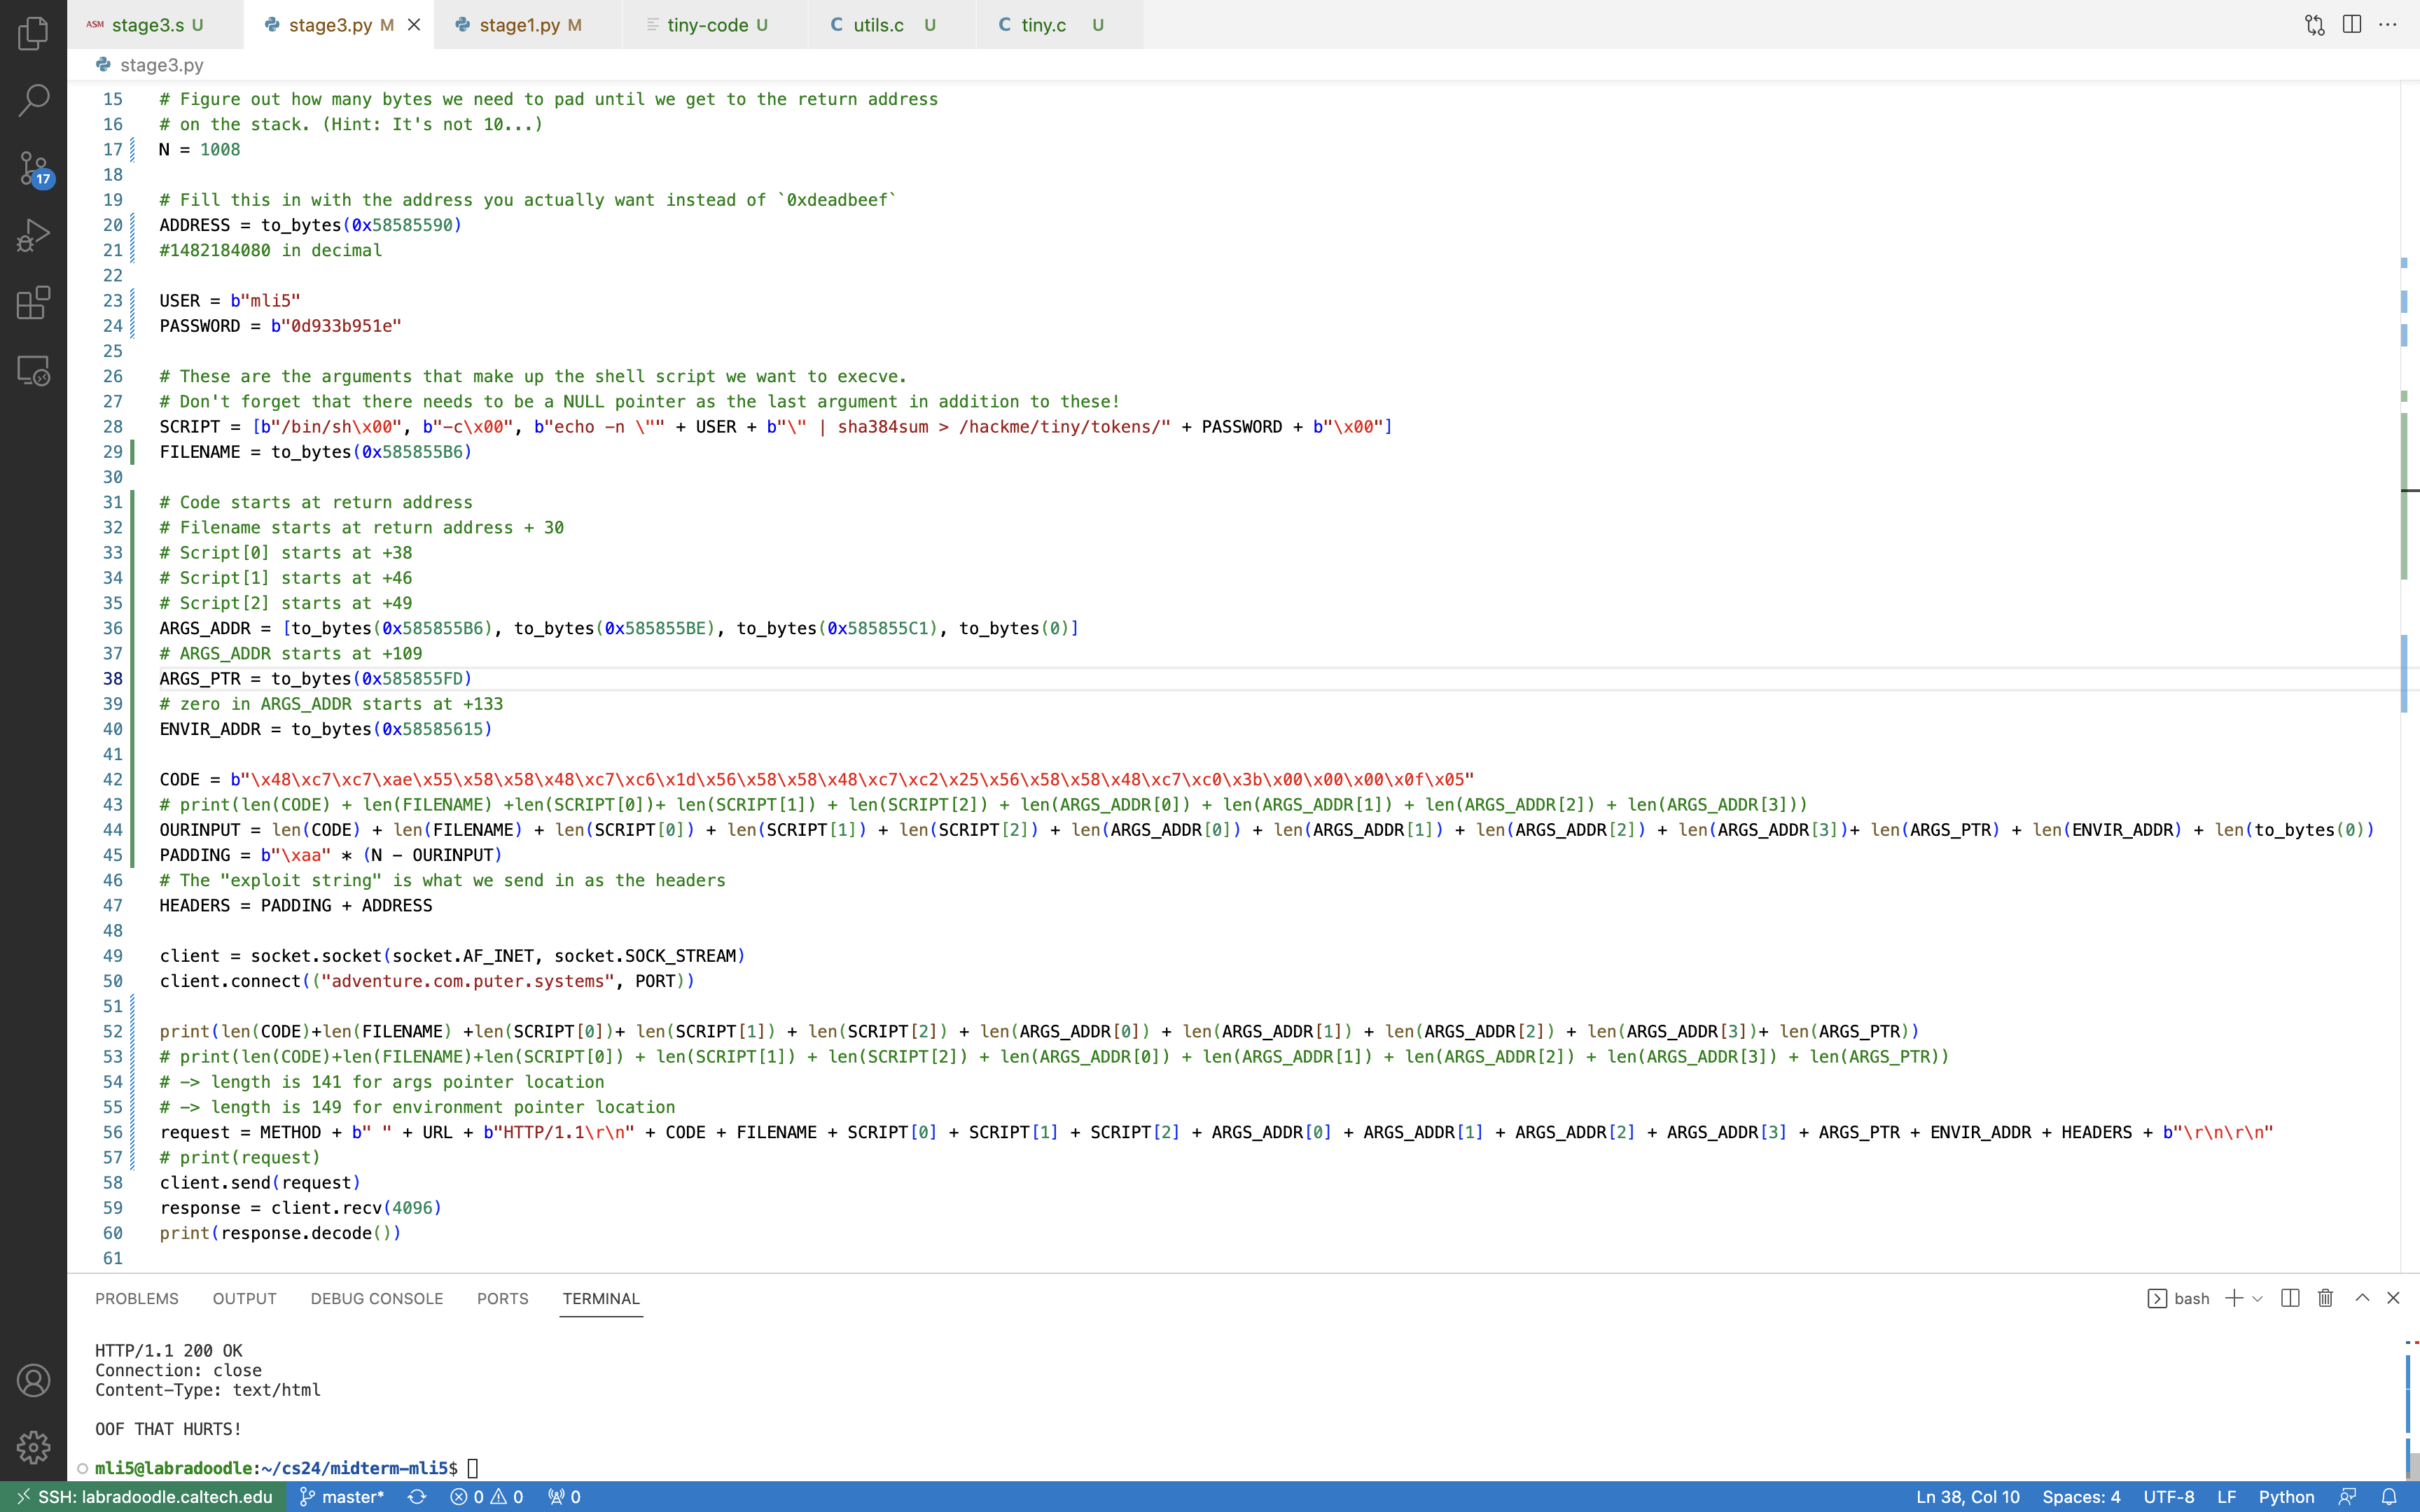Open the Remote Explorer icon

[33, 371]
